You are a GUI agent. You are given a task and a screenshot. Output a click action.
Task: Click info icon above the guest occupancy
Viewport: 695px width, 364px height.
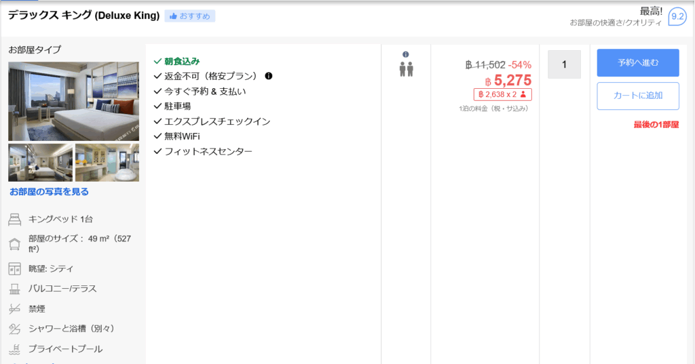click(x=406, y=54)
